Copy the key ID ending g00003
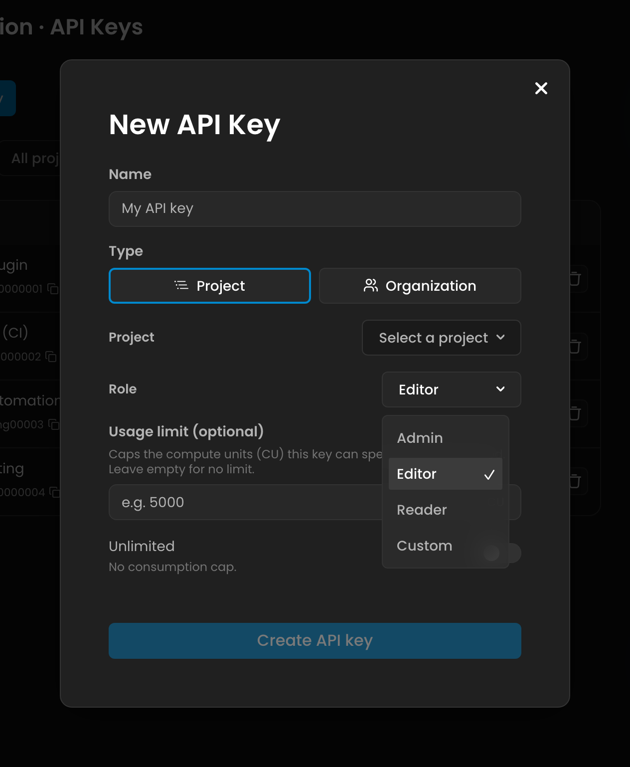Viewport: 630px width, 767px height. pos(54,424)
